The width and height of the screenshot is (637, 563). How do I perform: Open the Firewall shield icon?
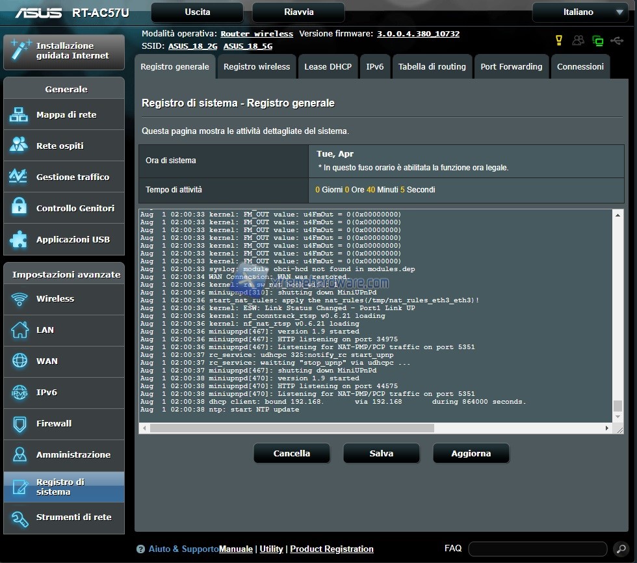19,424
